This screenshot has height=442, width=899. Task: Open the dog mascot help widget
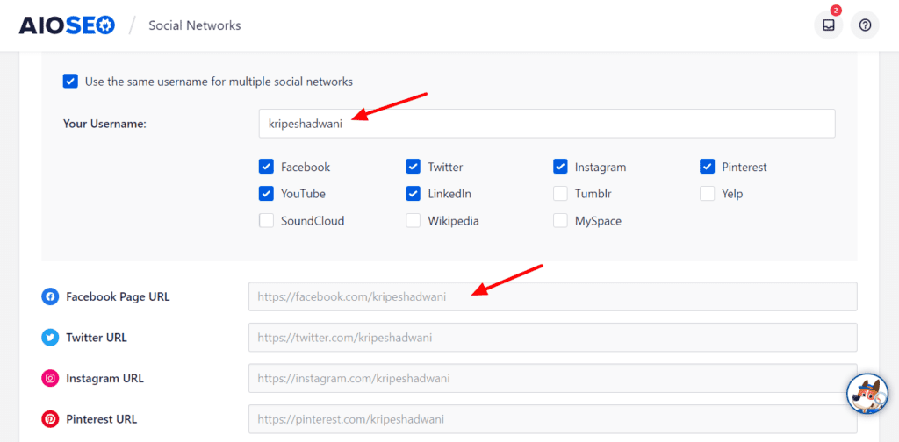click(867, 394)
